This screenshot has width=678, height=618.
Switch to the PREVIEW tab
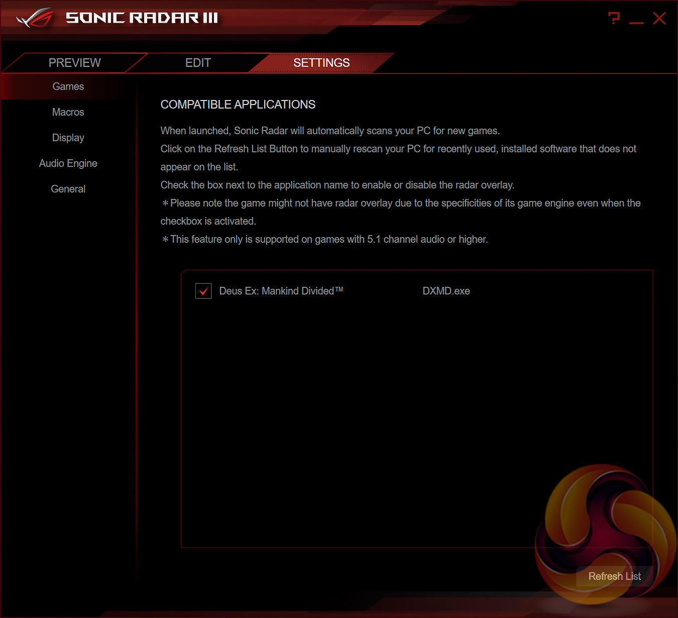pyautogui.click(x=75, y=63)
